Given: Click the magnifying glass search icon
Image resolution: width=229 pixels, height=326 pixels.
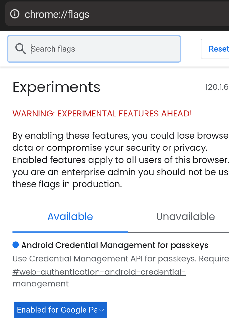Looking at the screenshot, I should (x=21, y=49).
